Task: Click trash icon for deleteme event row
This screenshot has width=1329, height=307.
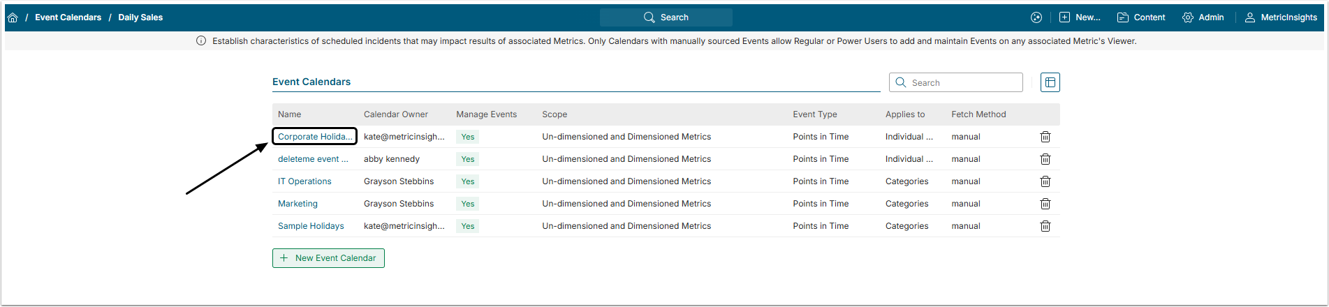Action: 1045,159
